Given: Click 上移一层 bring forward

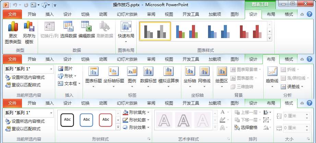Looking at the screenshot, I should click(248, 112).
